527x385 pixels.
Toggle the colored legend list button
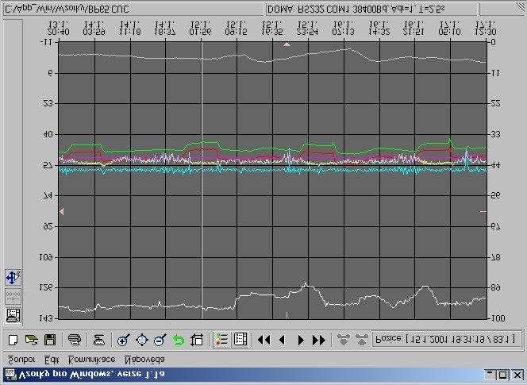(x=221, y=340)
